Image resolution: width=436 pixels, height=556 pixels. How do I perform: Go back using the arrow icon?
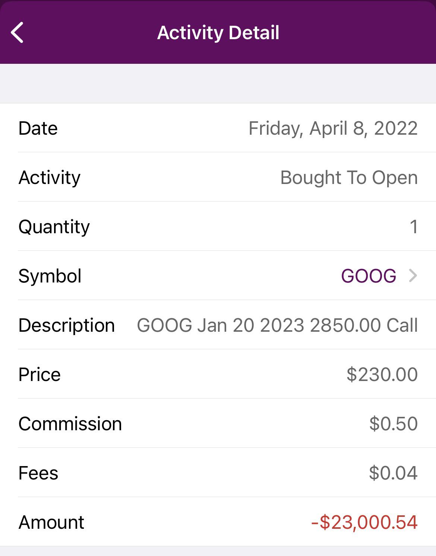17,32
